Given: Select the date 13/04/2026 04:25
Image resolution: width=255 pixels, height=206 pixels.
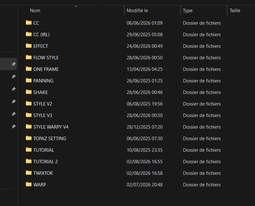Looking at the screenshot, I should [145, 69].
